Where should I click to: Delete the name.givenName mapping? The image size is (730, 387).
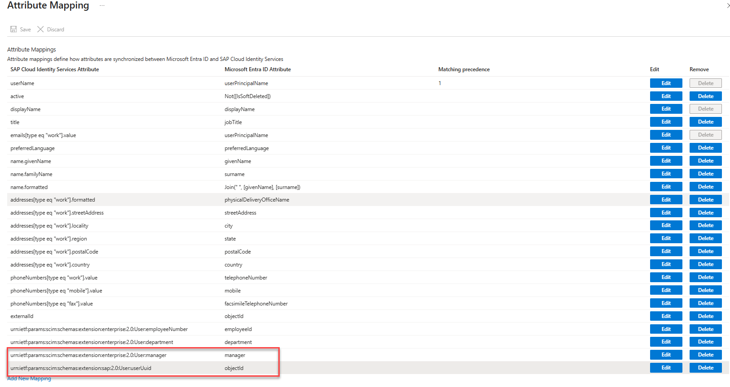[x=705, y=161]
